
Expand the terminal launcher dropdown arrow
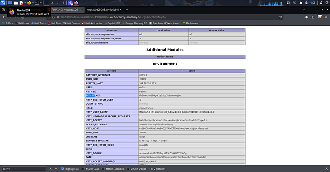point(41,3)
